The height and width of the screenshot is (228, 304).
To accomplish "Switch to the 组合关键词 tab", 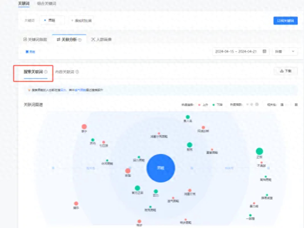I will (x=47, y=3).
